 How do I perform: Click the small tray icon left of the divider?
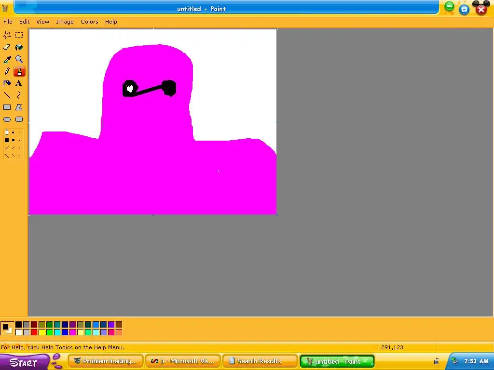point(436,361)
